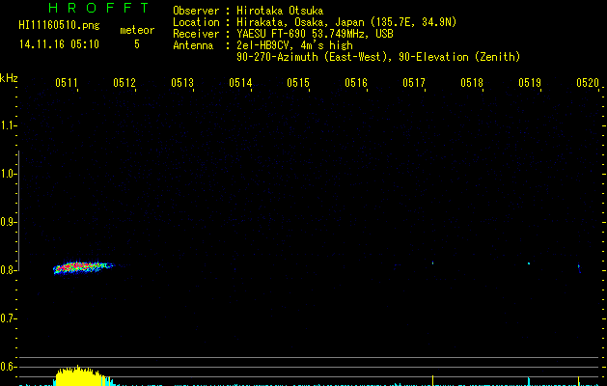The image size is (607, 386).
Task: Click the 0518 time marker
Action: (x=472, y=83)
